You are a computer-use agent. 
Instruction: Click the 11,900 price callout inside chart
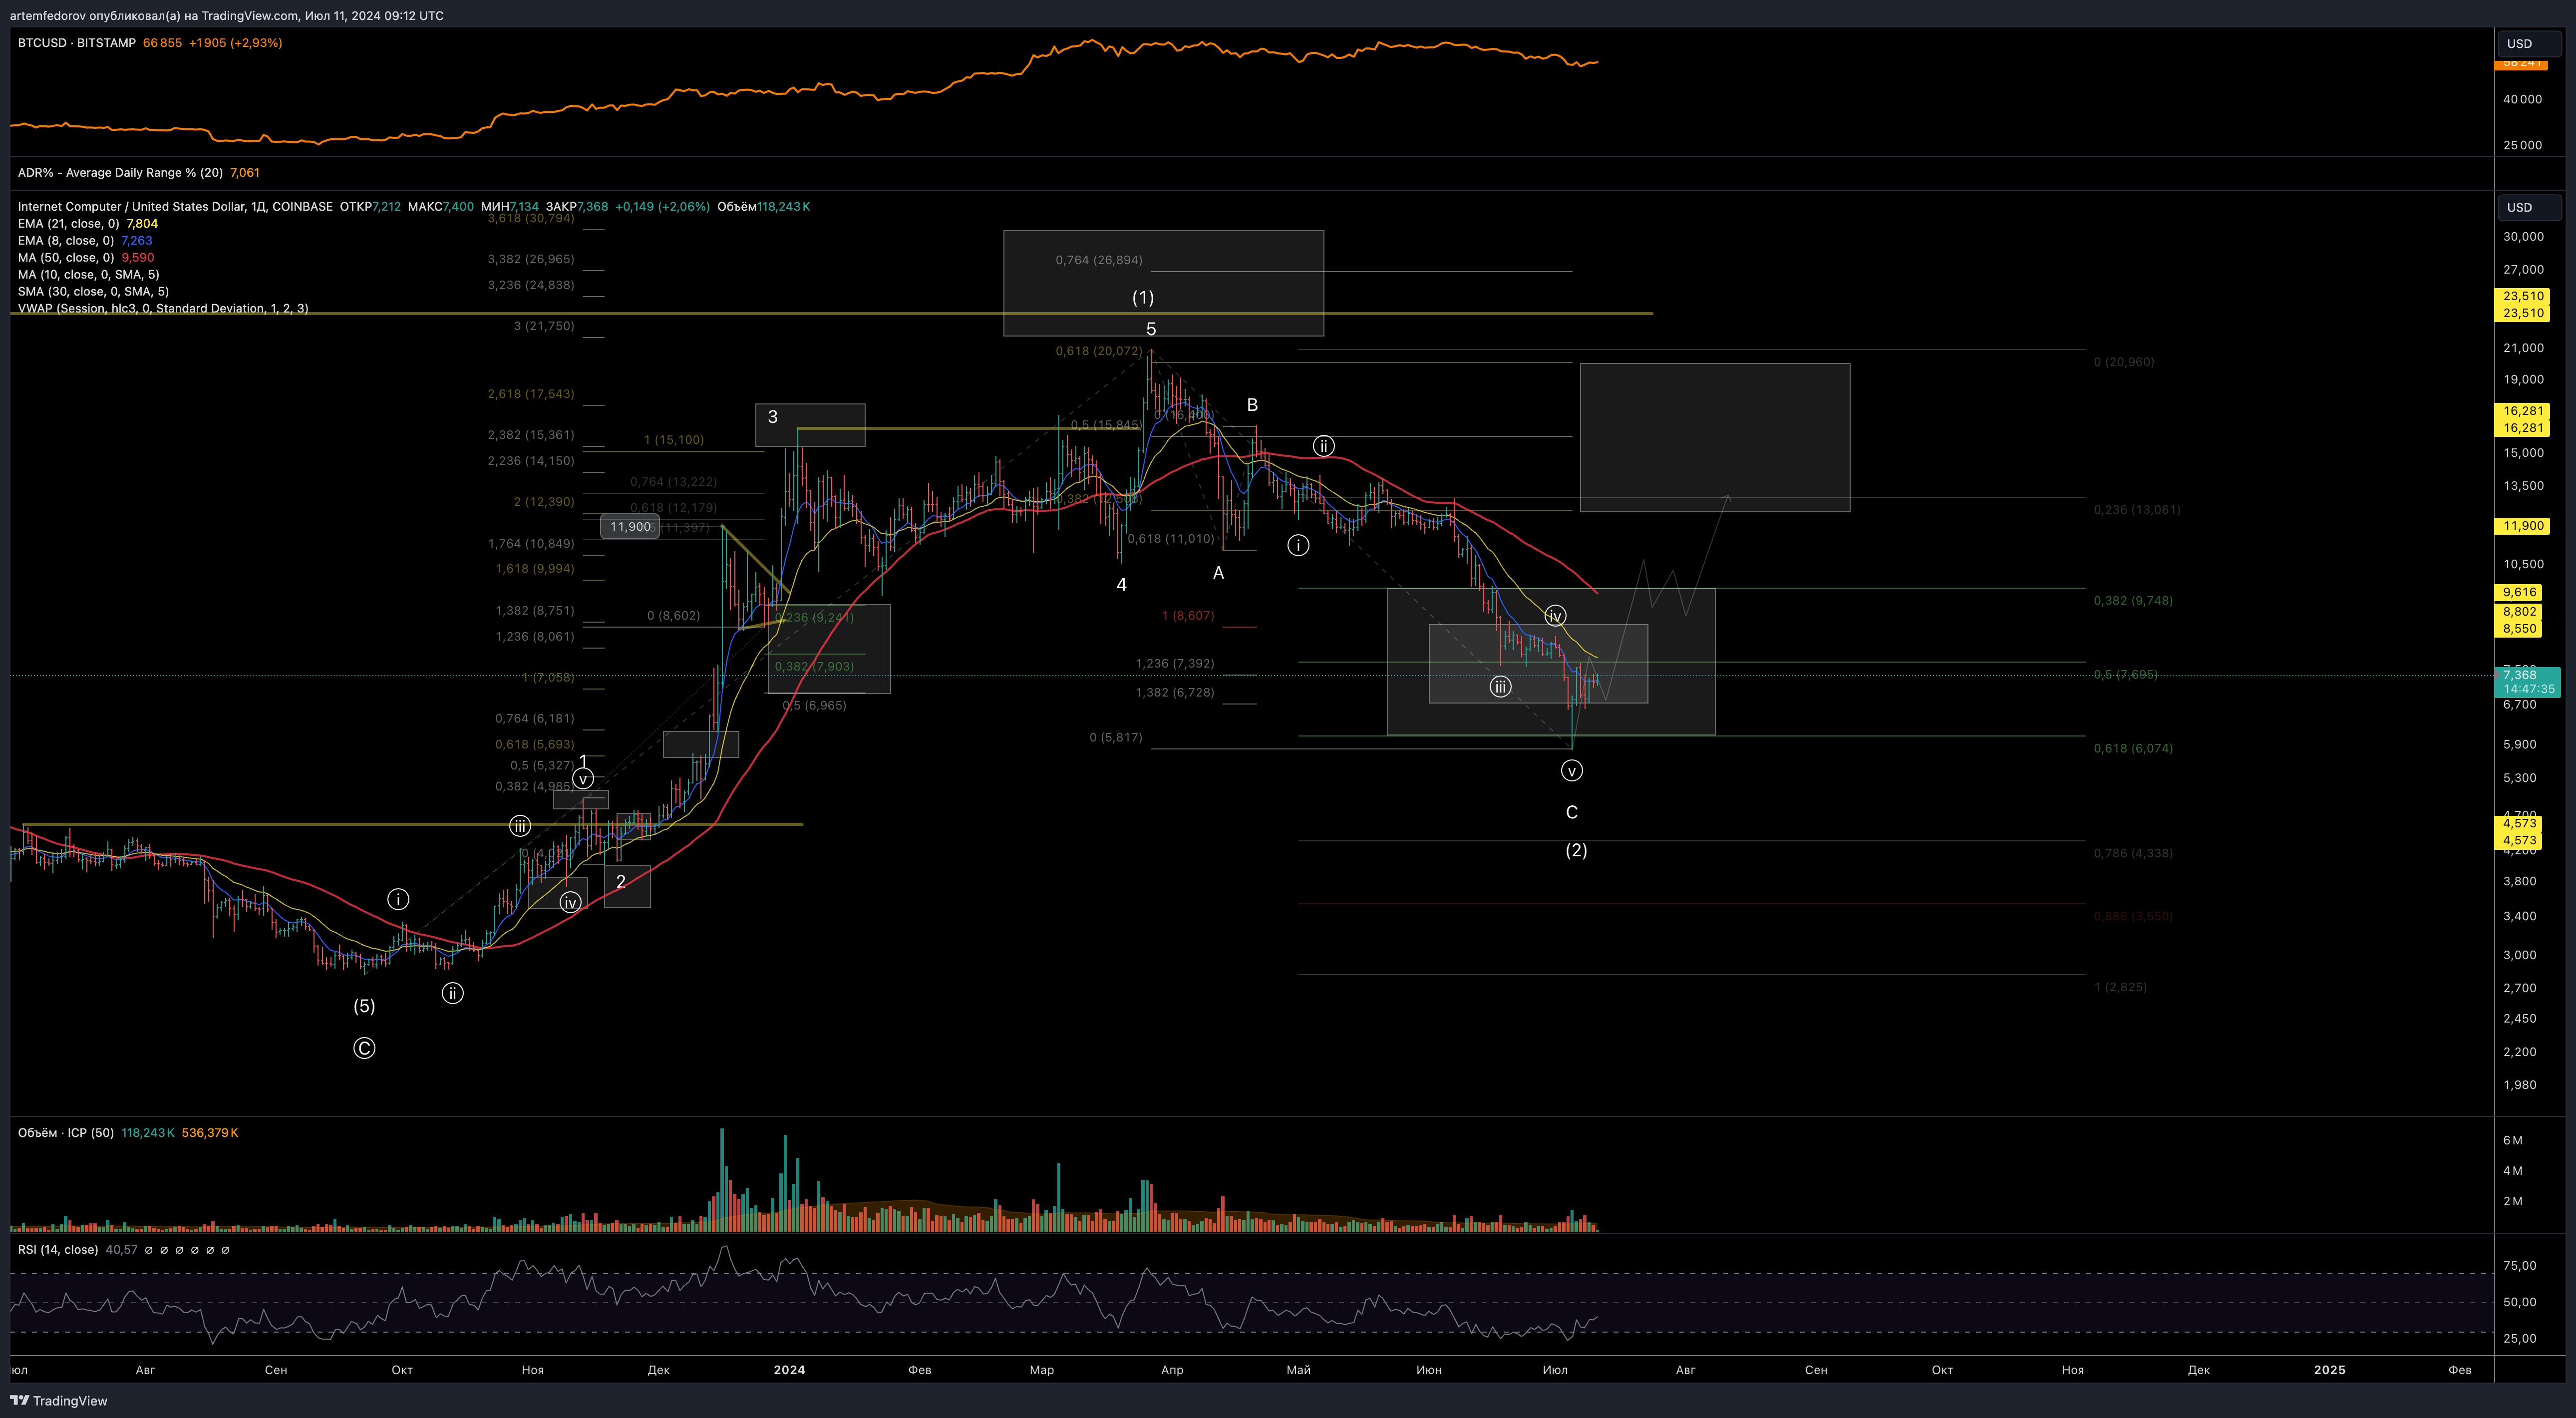tap(630, 526)
